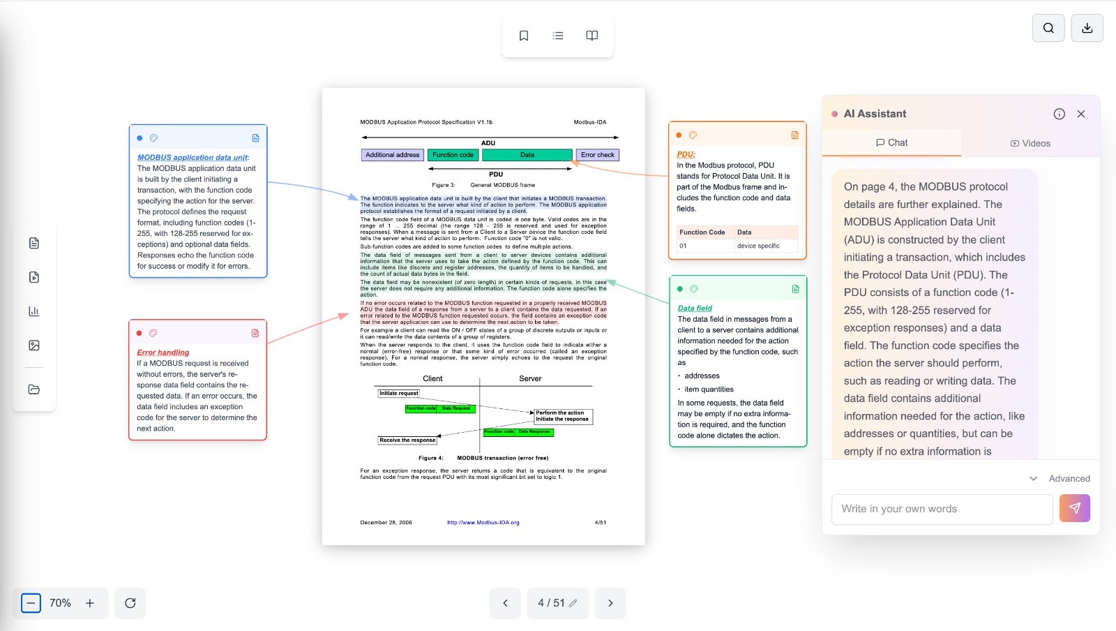Open the outline list icon

click(558, 36)
